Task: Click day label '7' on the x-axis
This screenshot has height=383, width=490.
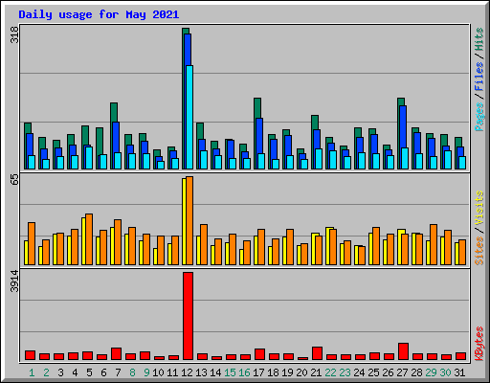Action: tap(118, 372)
